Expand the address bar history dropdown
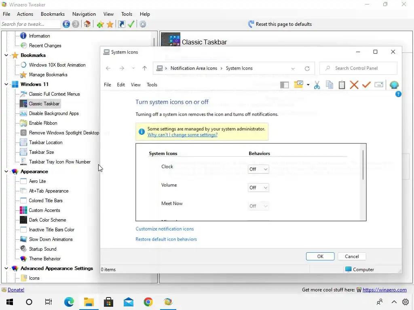414x310 pixels. tap(293, 69)
